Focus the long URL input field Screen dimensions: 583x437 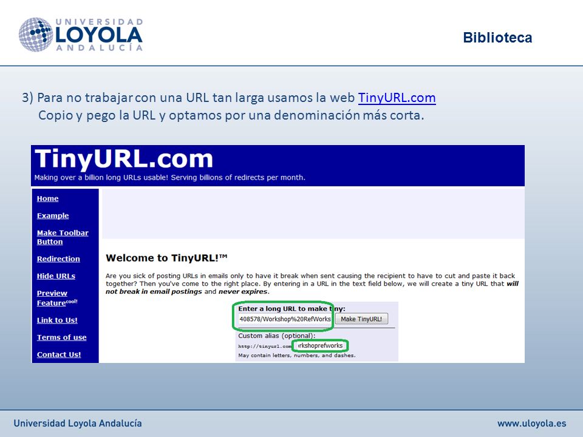coord(285,319)
